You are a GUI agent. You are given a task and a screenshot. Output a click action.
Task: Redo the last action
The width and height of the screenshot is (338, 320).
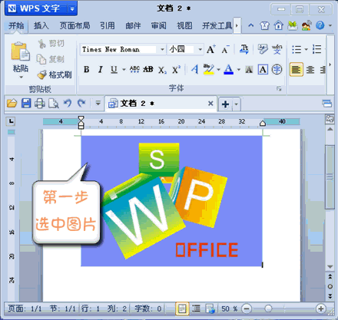click(81, 104)
